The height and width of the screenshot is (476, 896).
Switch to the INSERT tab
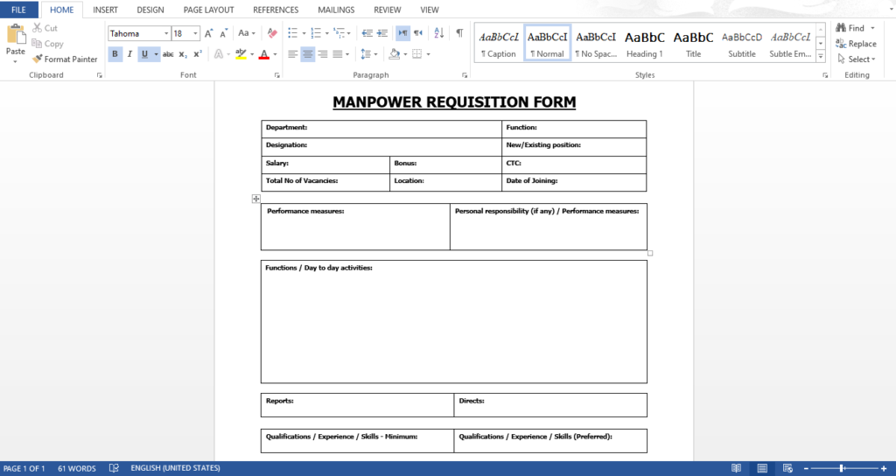point(105,10)
